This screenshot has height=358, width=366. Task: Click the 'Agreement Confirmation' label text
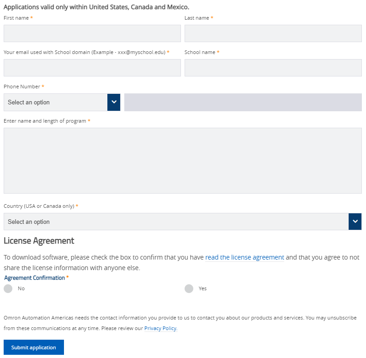35,278
